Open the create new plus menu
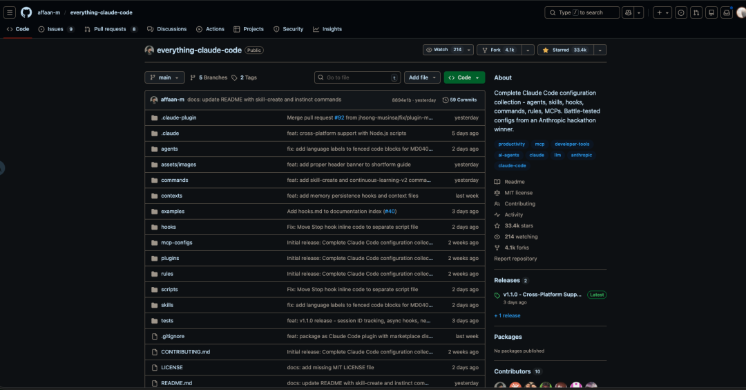Image resolution: width=746 pixels, height=390 pixels. click(662, 13)
